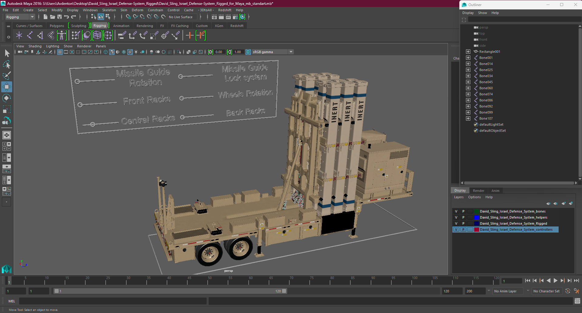This screenshot has height=313, width=582.
Task: Click the Snap to grids magnet icon
Action: [128, 17]
